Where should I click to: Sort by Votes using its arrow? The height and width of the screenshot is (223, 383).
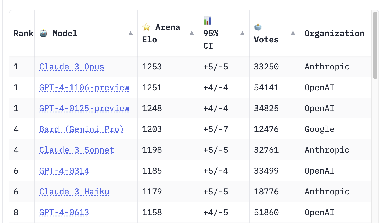click(293, 33)
